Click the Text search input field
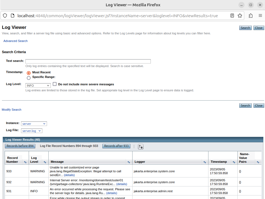 pyautogui.click(x=88, y=61)
